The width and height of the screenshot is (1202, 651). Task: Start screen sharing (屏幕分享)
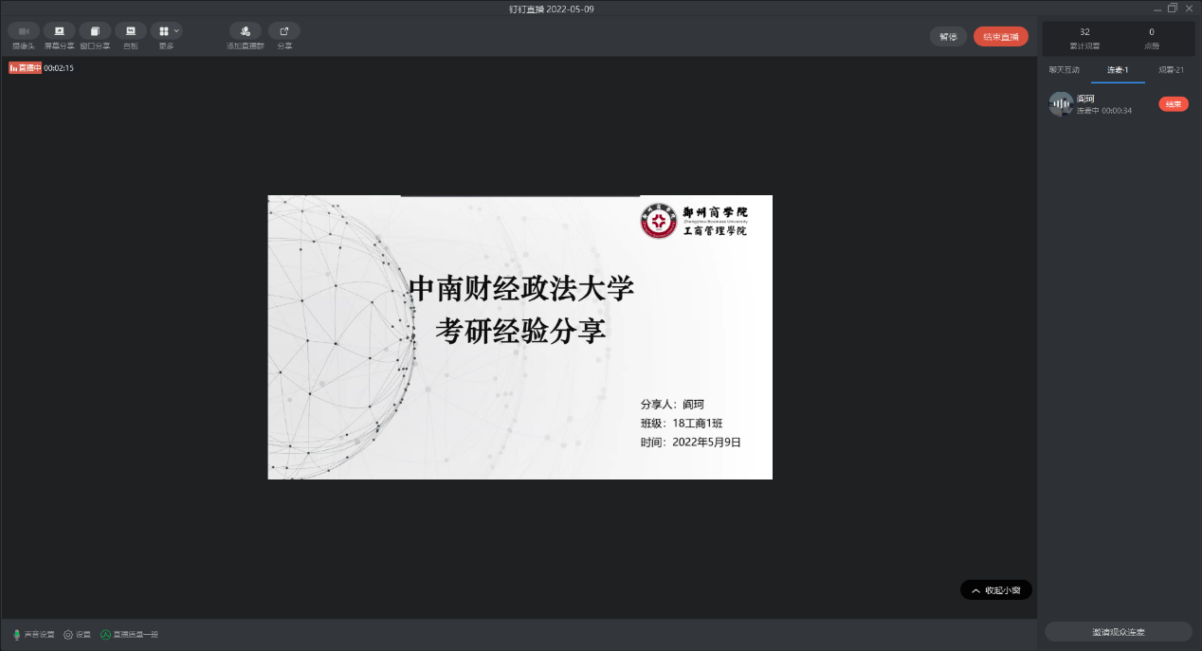pos(60,31)
